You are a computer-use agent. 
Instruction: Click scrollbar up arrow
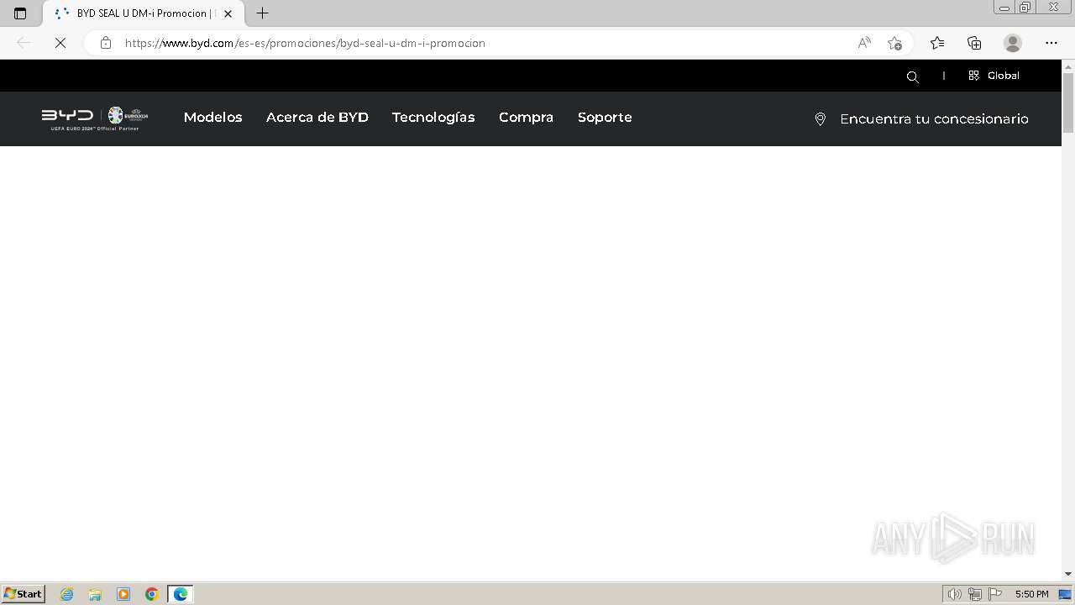1068,66
